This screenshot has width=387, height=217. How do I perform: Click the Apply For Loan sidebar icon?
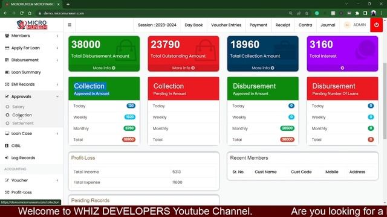[7, 48]
